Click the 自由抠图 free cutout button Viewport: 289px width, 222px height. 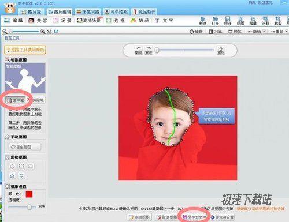coord(25,147)
